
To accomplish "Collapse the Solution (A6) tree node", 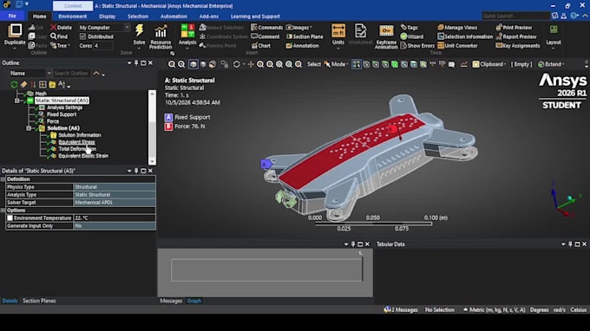I will coord(29,128).
